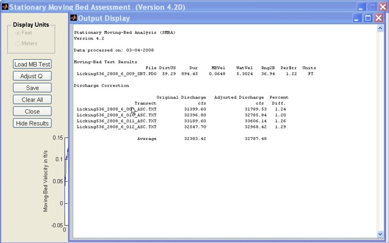Click transect Licking536_2808_6_010_ASC.TXT
This screenshot has width=389, height=243.
coord(117,115)
